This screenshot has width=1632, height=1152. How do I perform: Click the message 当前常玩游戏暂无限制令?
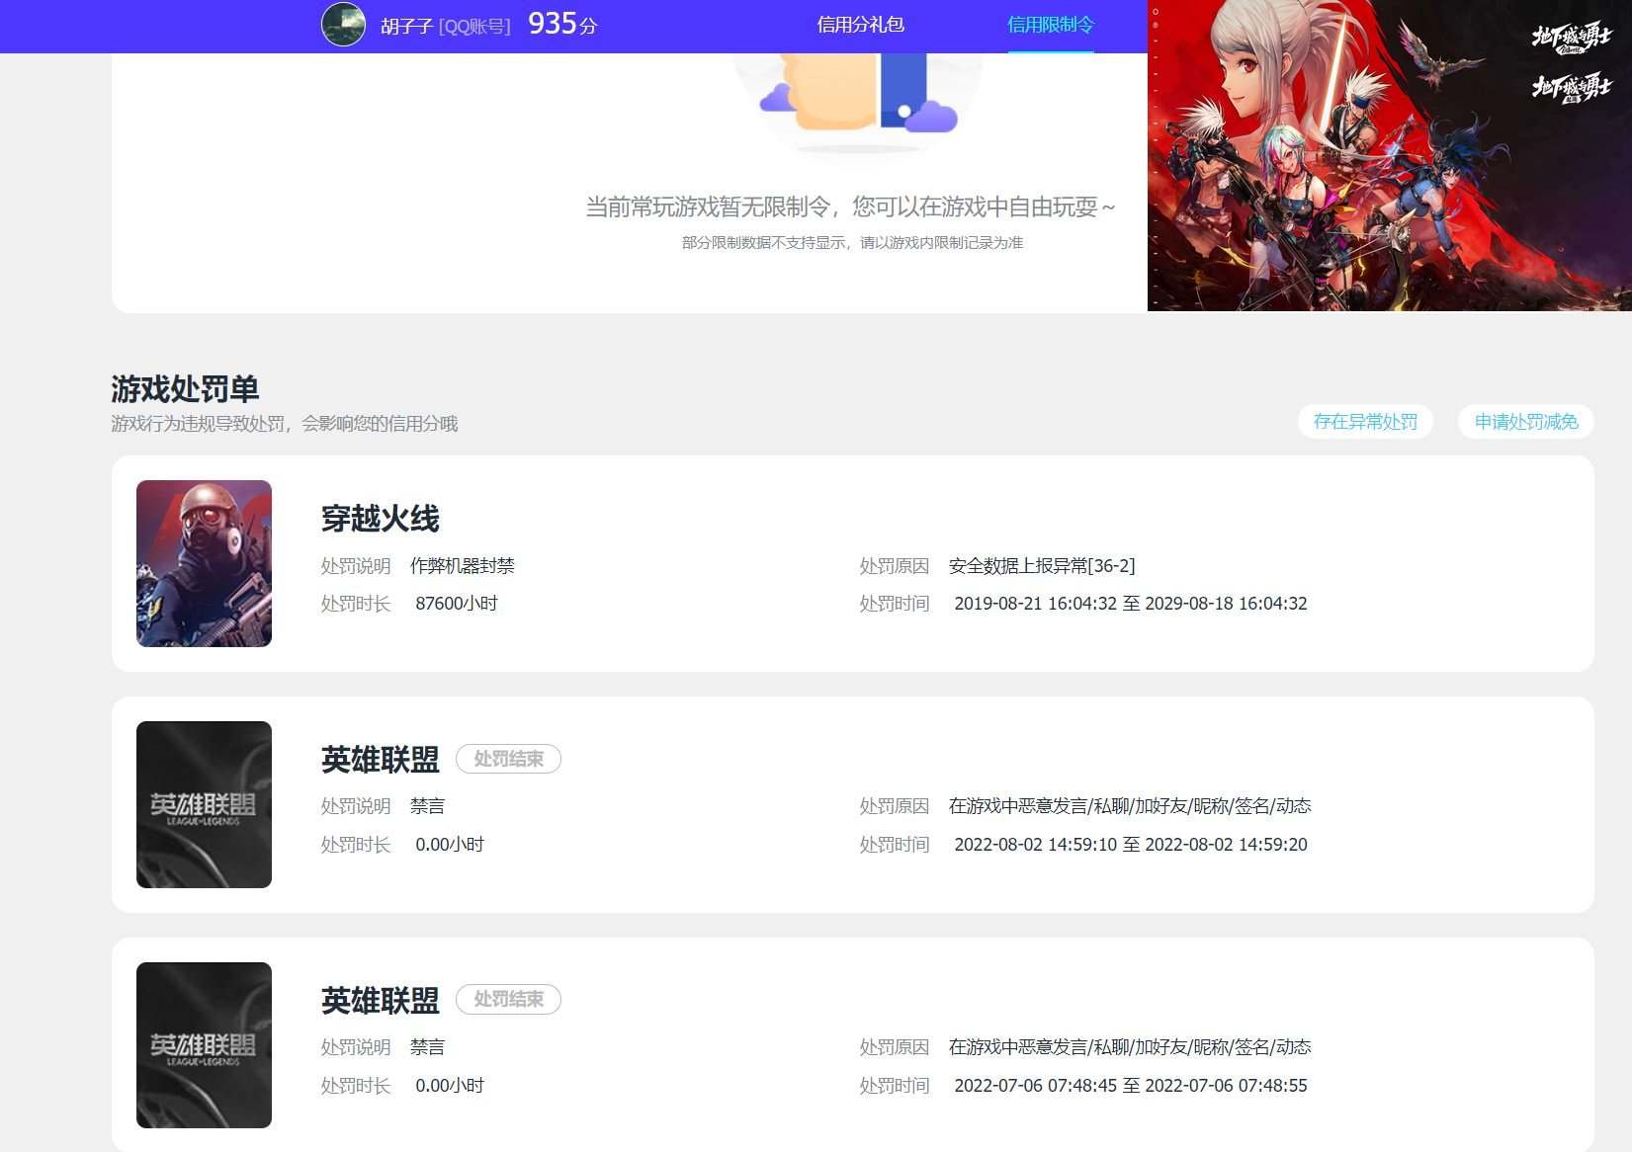[850, 207]
